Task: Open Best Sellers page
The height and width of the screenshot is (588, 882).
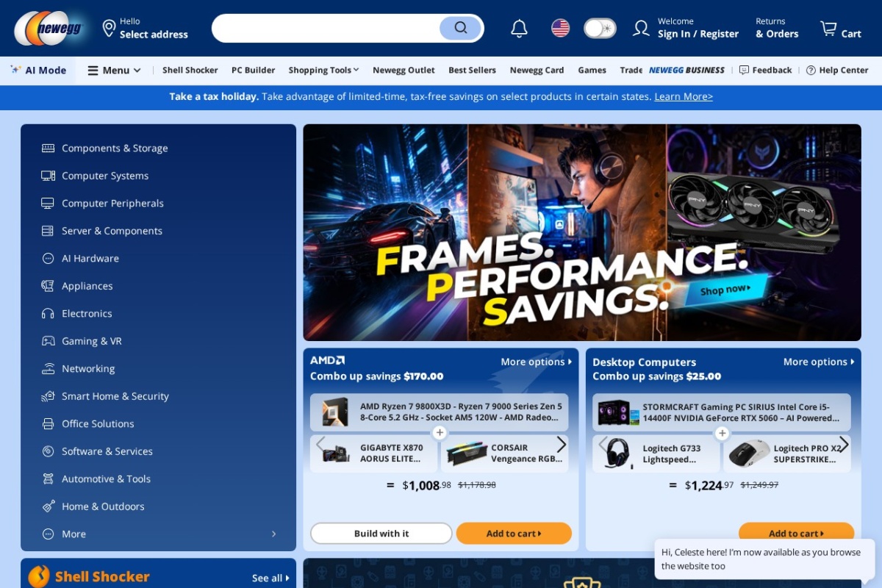Action: (472, 71)
